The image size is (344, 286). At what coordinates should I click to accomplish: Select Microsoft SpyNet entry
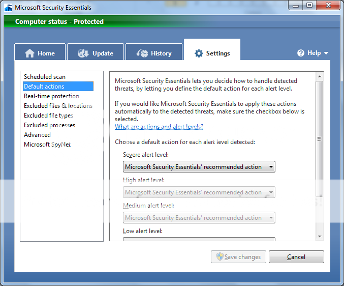(47, 145)
